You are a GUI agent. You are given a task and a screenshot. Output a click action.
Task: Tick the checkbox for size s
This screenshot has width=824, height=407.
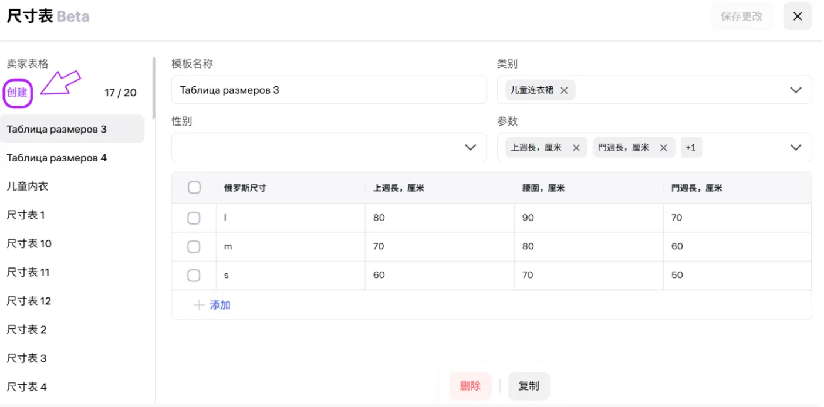tap(194, 275)
